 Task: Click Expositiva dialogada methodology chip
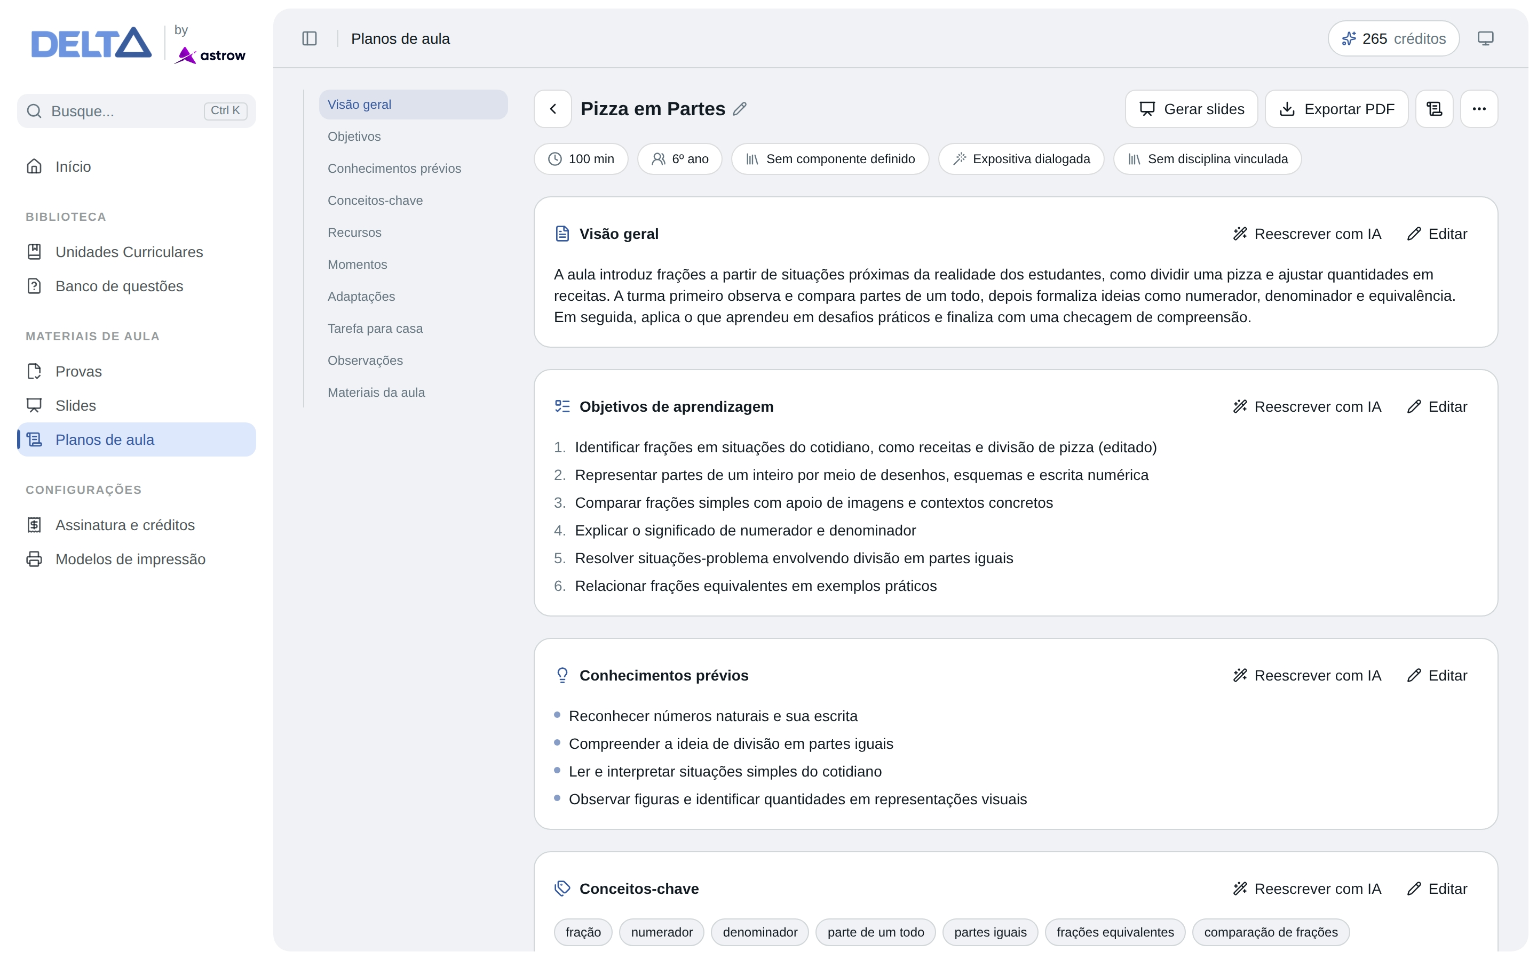[1020, 159]
